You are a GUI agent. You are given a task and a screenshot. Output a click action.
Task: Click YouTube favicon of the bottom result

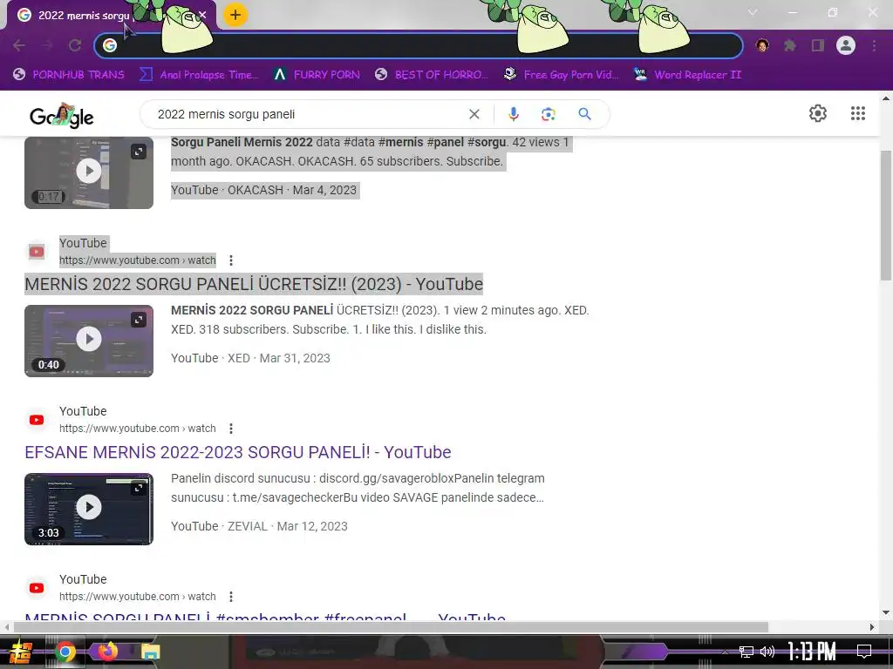pyautogui.click(x=37, y=588)
